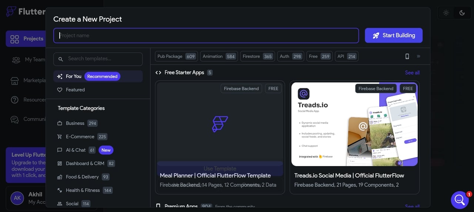The height and width of the screenshot is (212, 474).
Task: Click the Free Starter Apps code icon
Action: click(158, 73)
